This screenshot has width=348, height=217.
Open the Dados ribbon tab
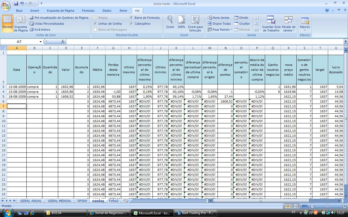[107, 11]
